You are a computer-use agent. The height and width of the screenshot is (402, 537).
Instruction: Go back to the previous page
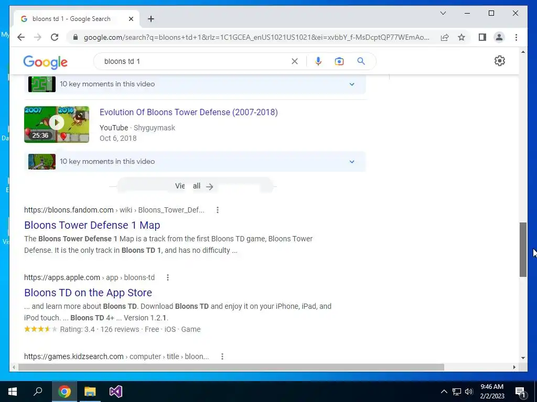[x=21, y=37]
